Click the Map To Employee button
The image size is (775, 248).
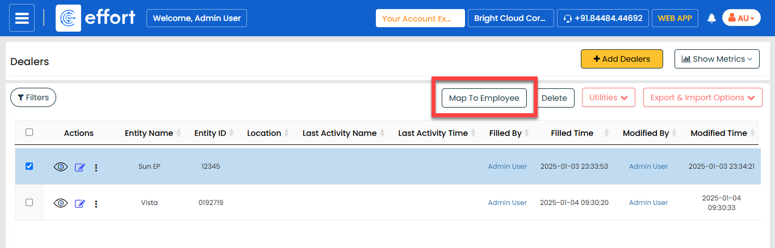(484, 98)
